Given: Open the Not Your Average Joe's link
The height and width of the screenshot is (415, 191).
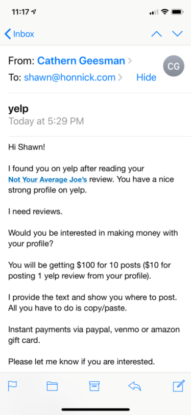Looking at the screenshot, I should 47,180.
